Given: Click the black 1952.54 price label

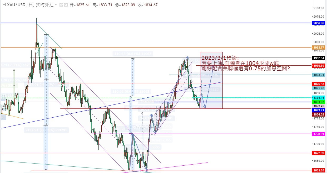Looking at the screenshot, I should [x=319, y=58].
